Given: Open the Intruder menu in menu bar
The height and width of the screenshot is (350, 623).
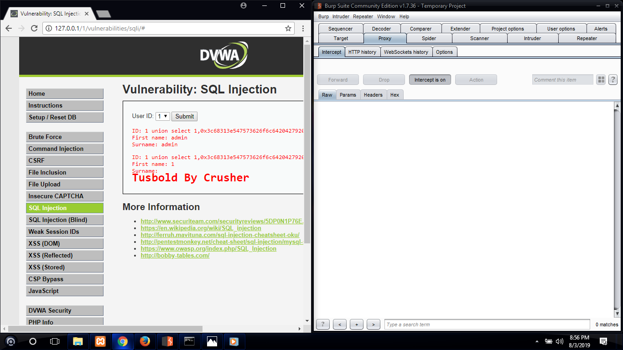Looking at the screenshot, I should click(x=341, y=16).
